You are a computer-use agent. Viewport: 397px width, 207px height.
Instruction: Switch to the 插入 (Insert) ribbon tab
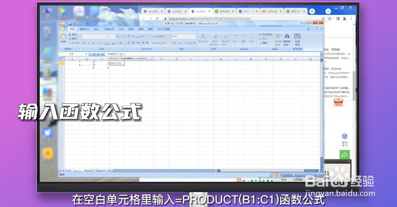click(x=97, y=29)
